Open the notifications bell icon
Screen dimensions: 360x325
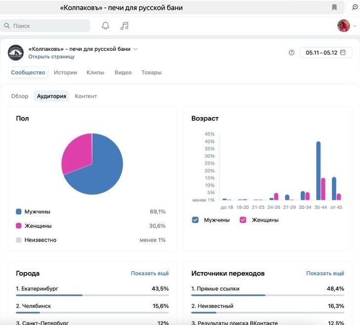pyautogui.click(x=105, y=26)
